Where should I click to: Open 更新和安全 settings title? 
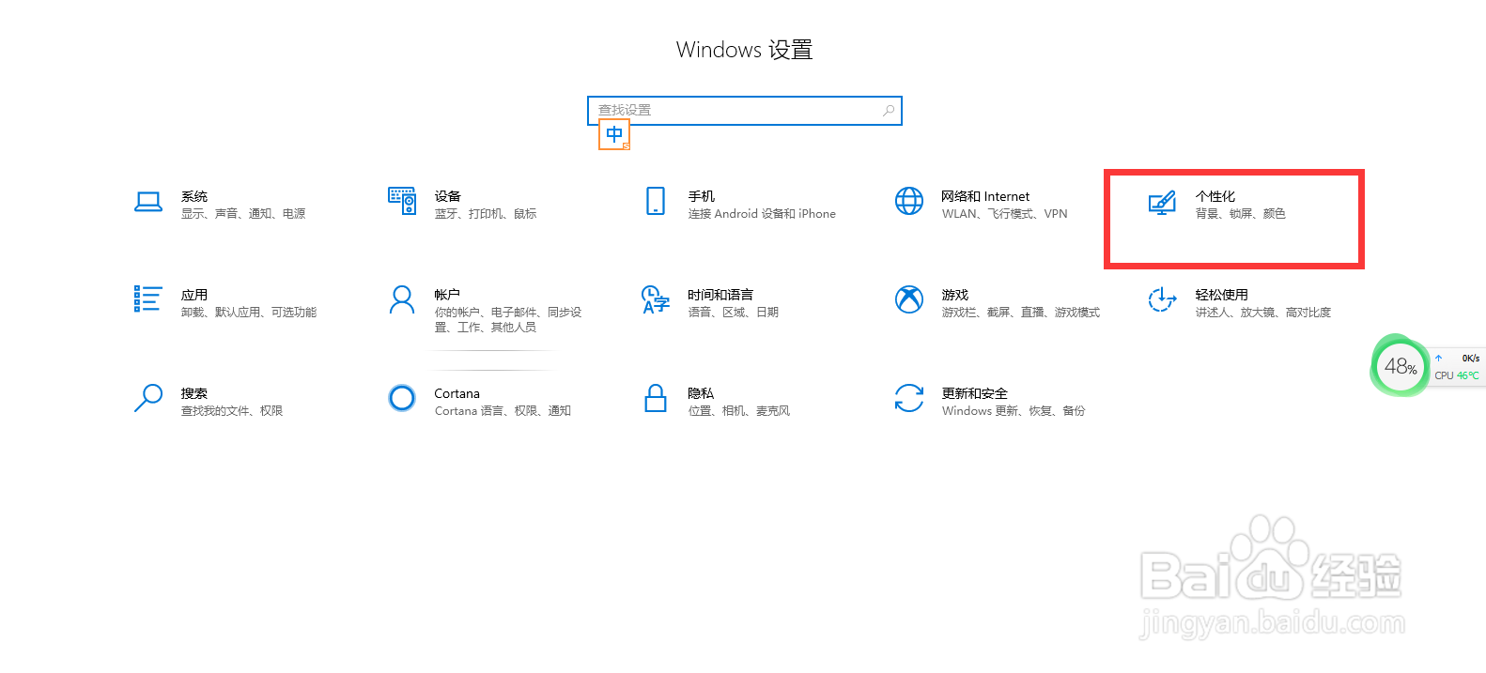[975, 393]
